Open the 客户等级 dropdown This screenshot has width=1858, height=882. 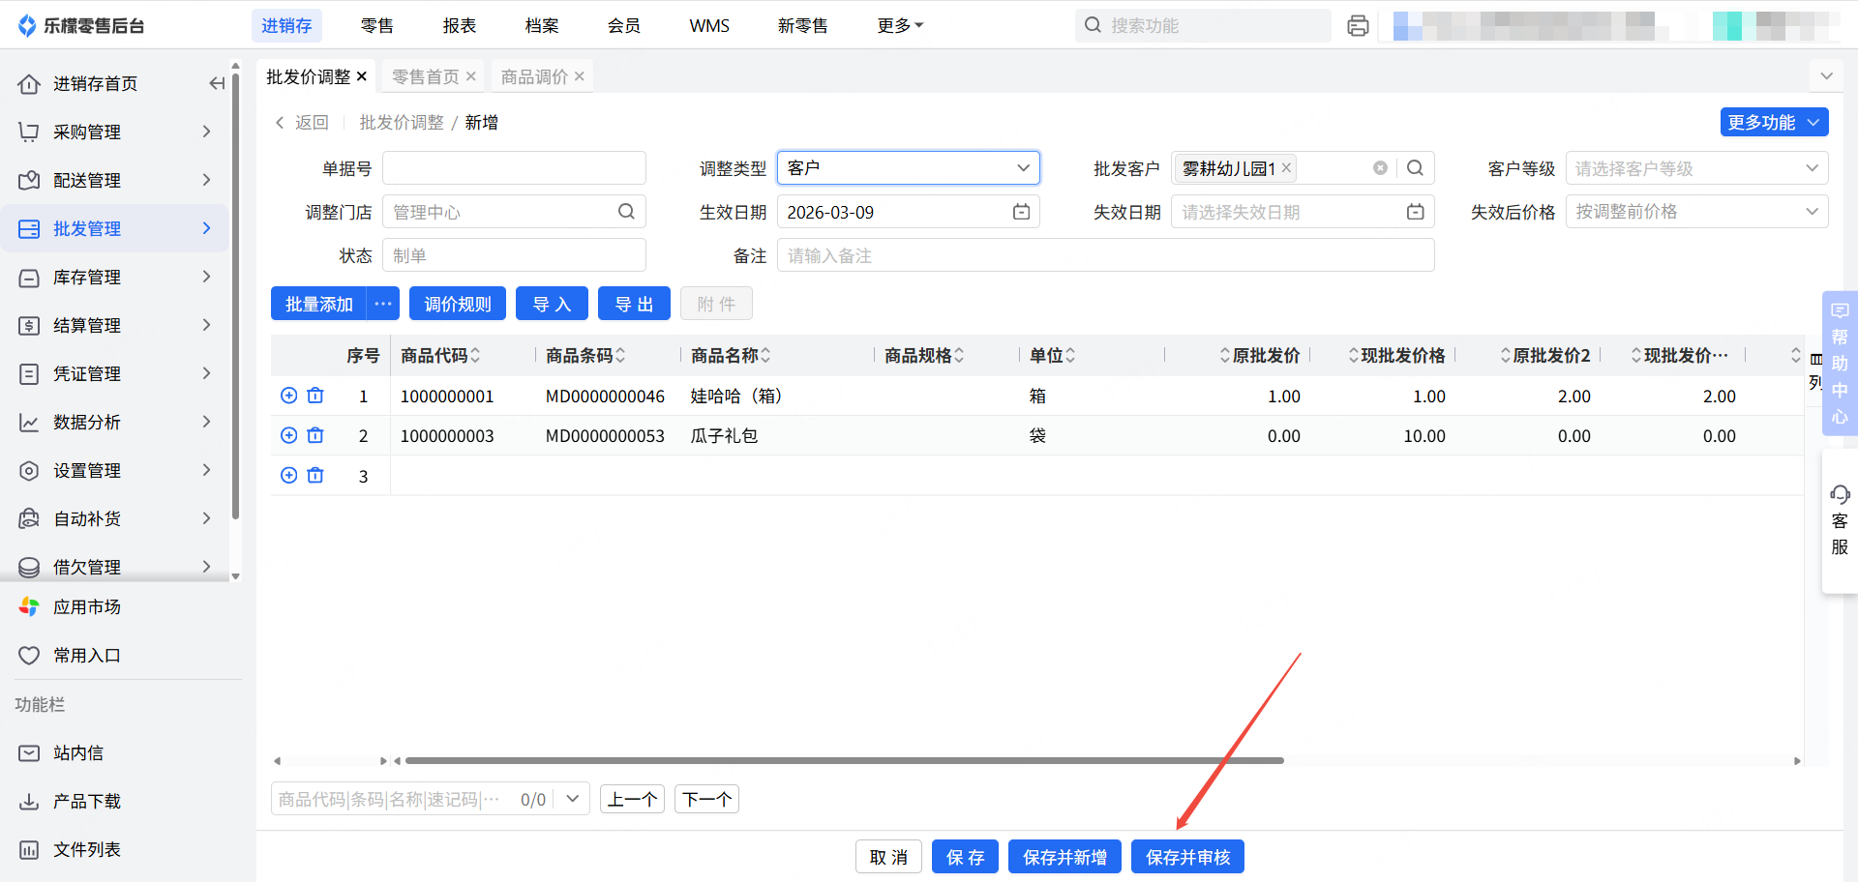(1696, 168)
